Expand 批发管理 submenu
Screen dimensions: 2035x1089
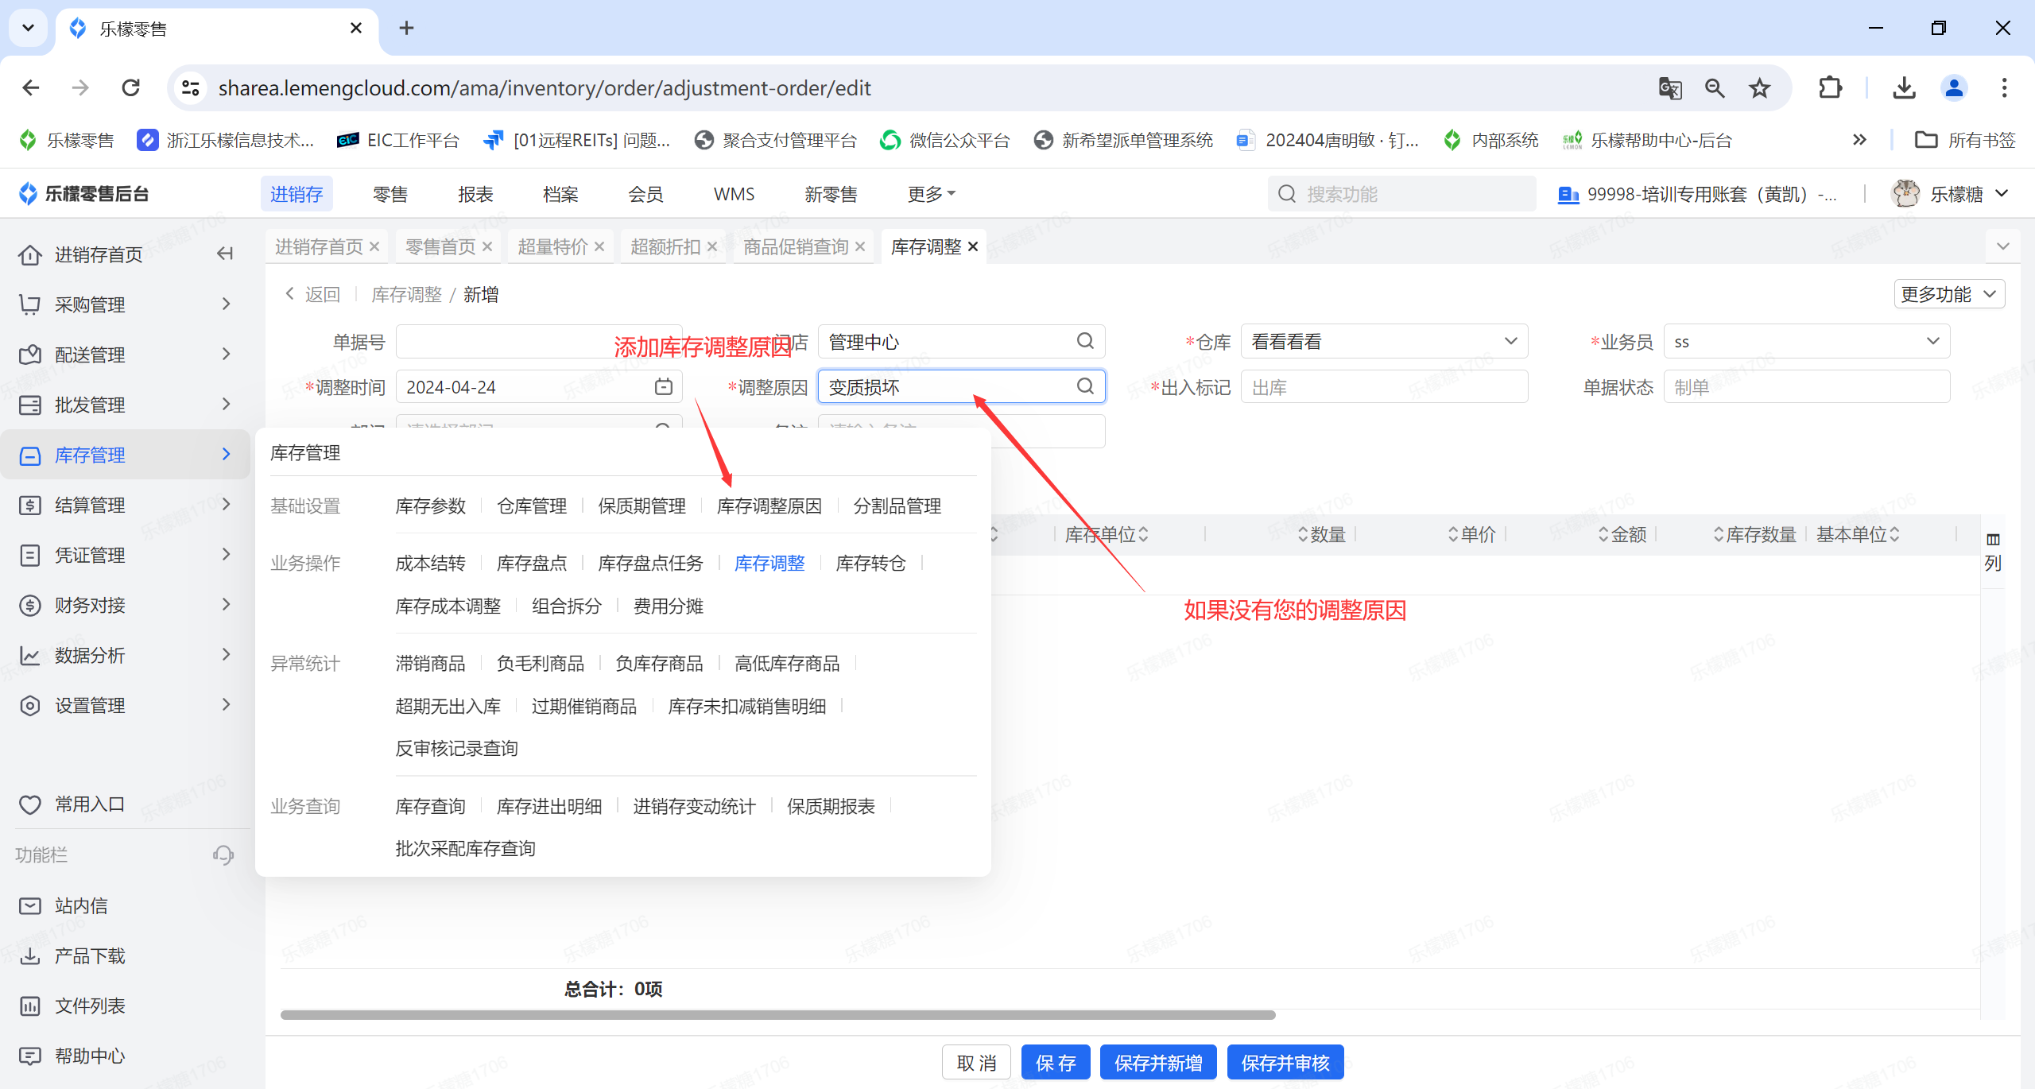(x=126, y=405)
